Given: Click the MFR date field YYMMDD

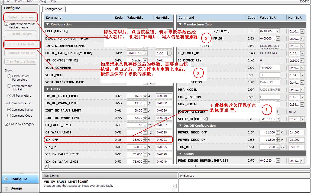Looking at the screenshot, I should point(270,68).
